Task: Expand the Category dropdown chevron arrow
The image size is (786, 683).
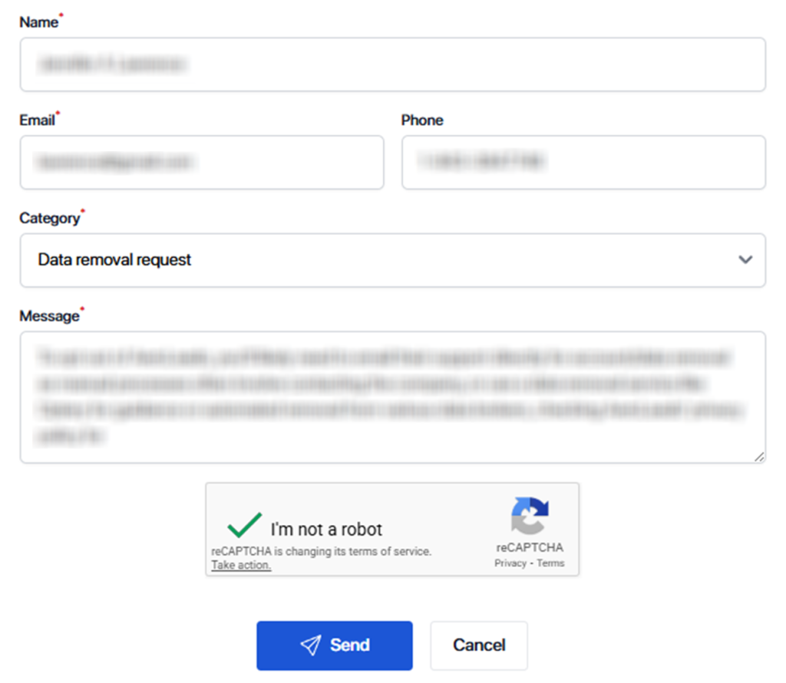Action: click(x=745, y=260)
